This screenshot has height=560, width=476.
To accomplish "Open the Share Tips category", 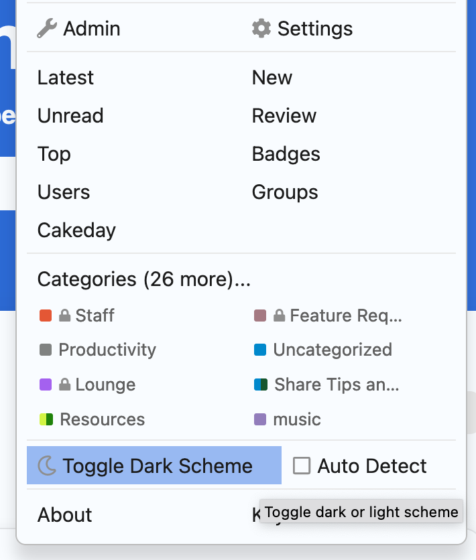I will (337, 385).
